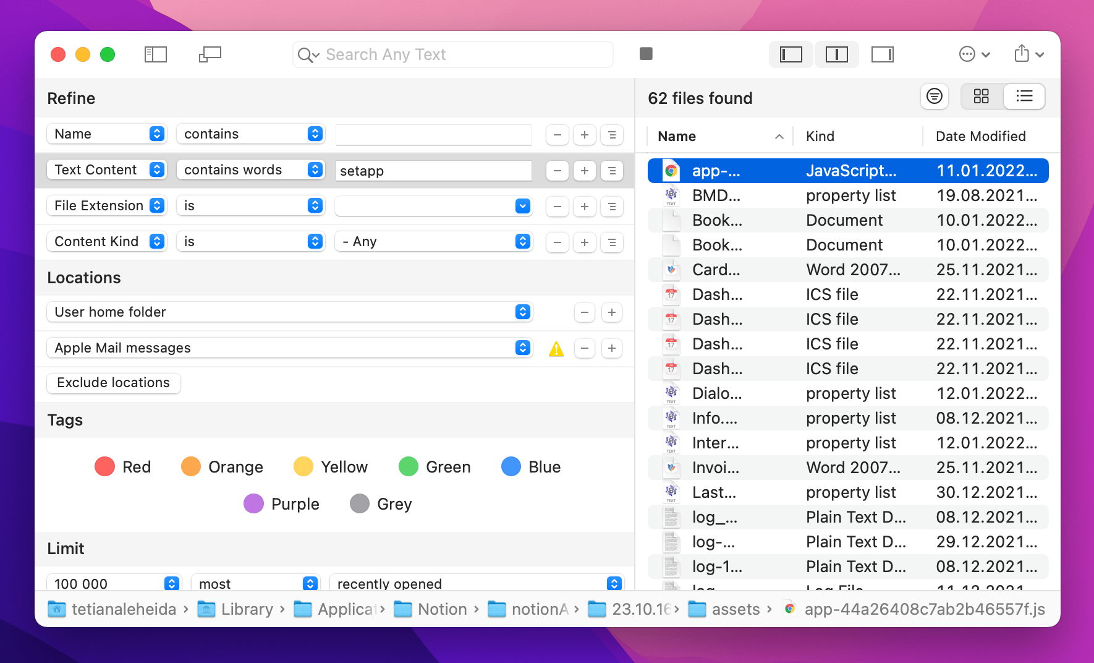
Task: Stop the search with the square button
Action: click(646, 54)
